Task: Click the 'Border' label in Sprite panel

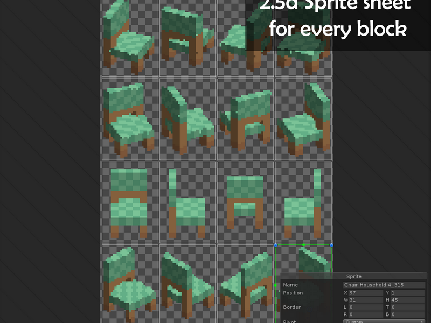Action: (291, 307)
